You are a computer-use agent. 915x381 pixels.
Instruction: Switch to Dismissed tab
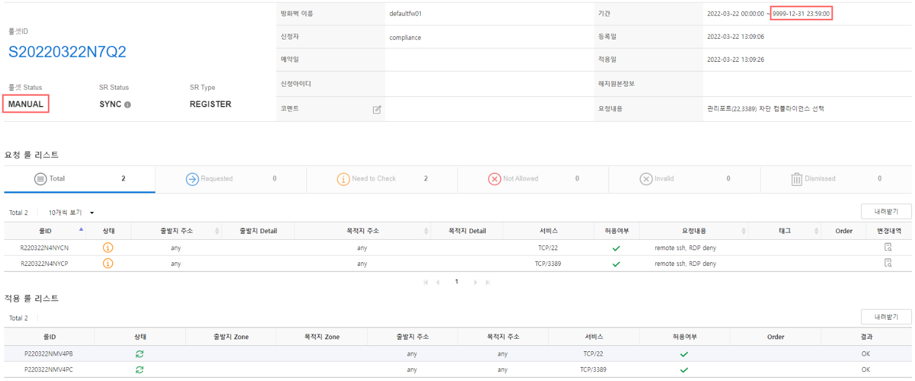(836, 179)
